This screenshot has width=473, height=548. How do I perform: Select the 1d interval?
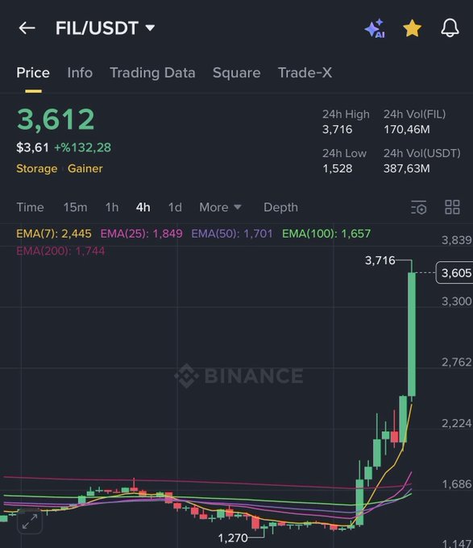[175, 207]
